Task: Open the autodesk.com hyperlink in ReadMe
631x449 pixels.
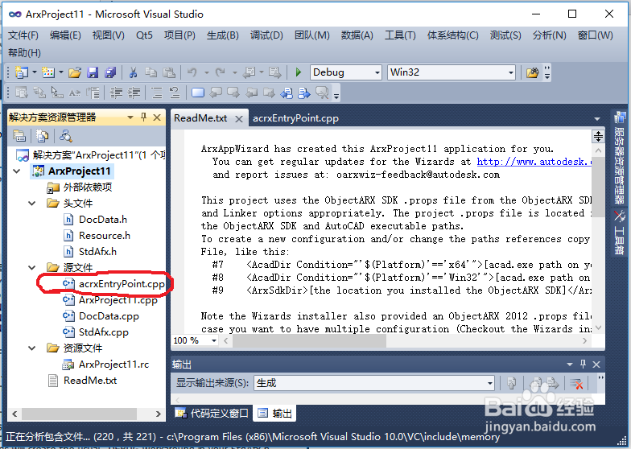Action: tap(534, 162)
